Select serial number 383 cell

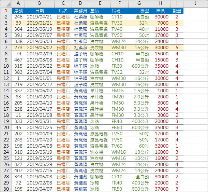click(18, 72)
